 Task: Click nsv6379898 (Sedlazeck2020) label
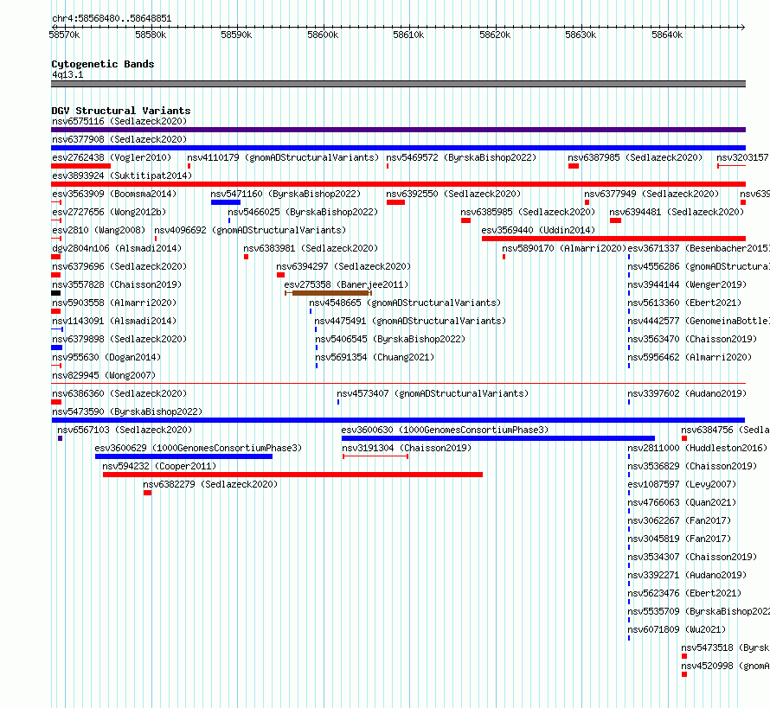tap(119, 339)
